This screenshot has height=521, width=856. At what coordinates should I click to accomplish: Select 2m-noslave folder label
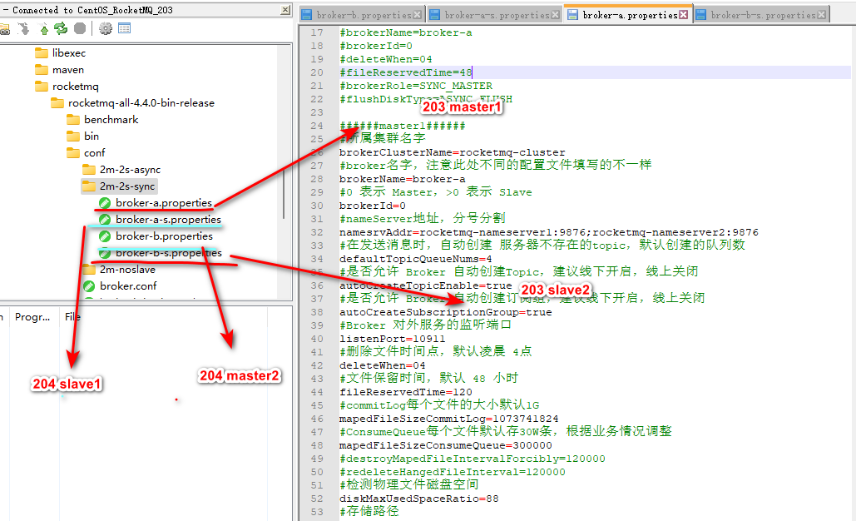pos(127,270)
